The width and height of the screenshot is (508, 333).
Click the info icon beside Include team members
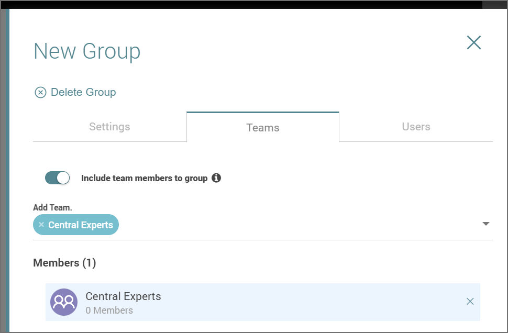tap(216, 178)
